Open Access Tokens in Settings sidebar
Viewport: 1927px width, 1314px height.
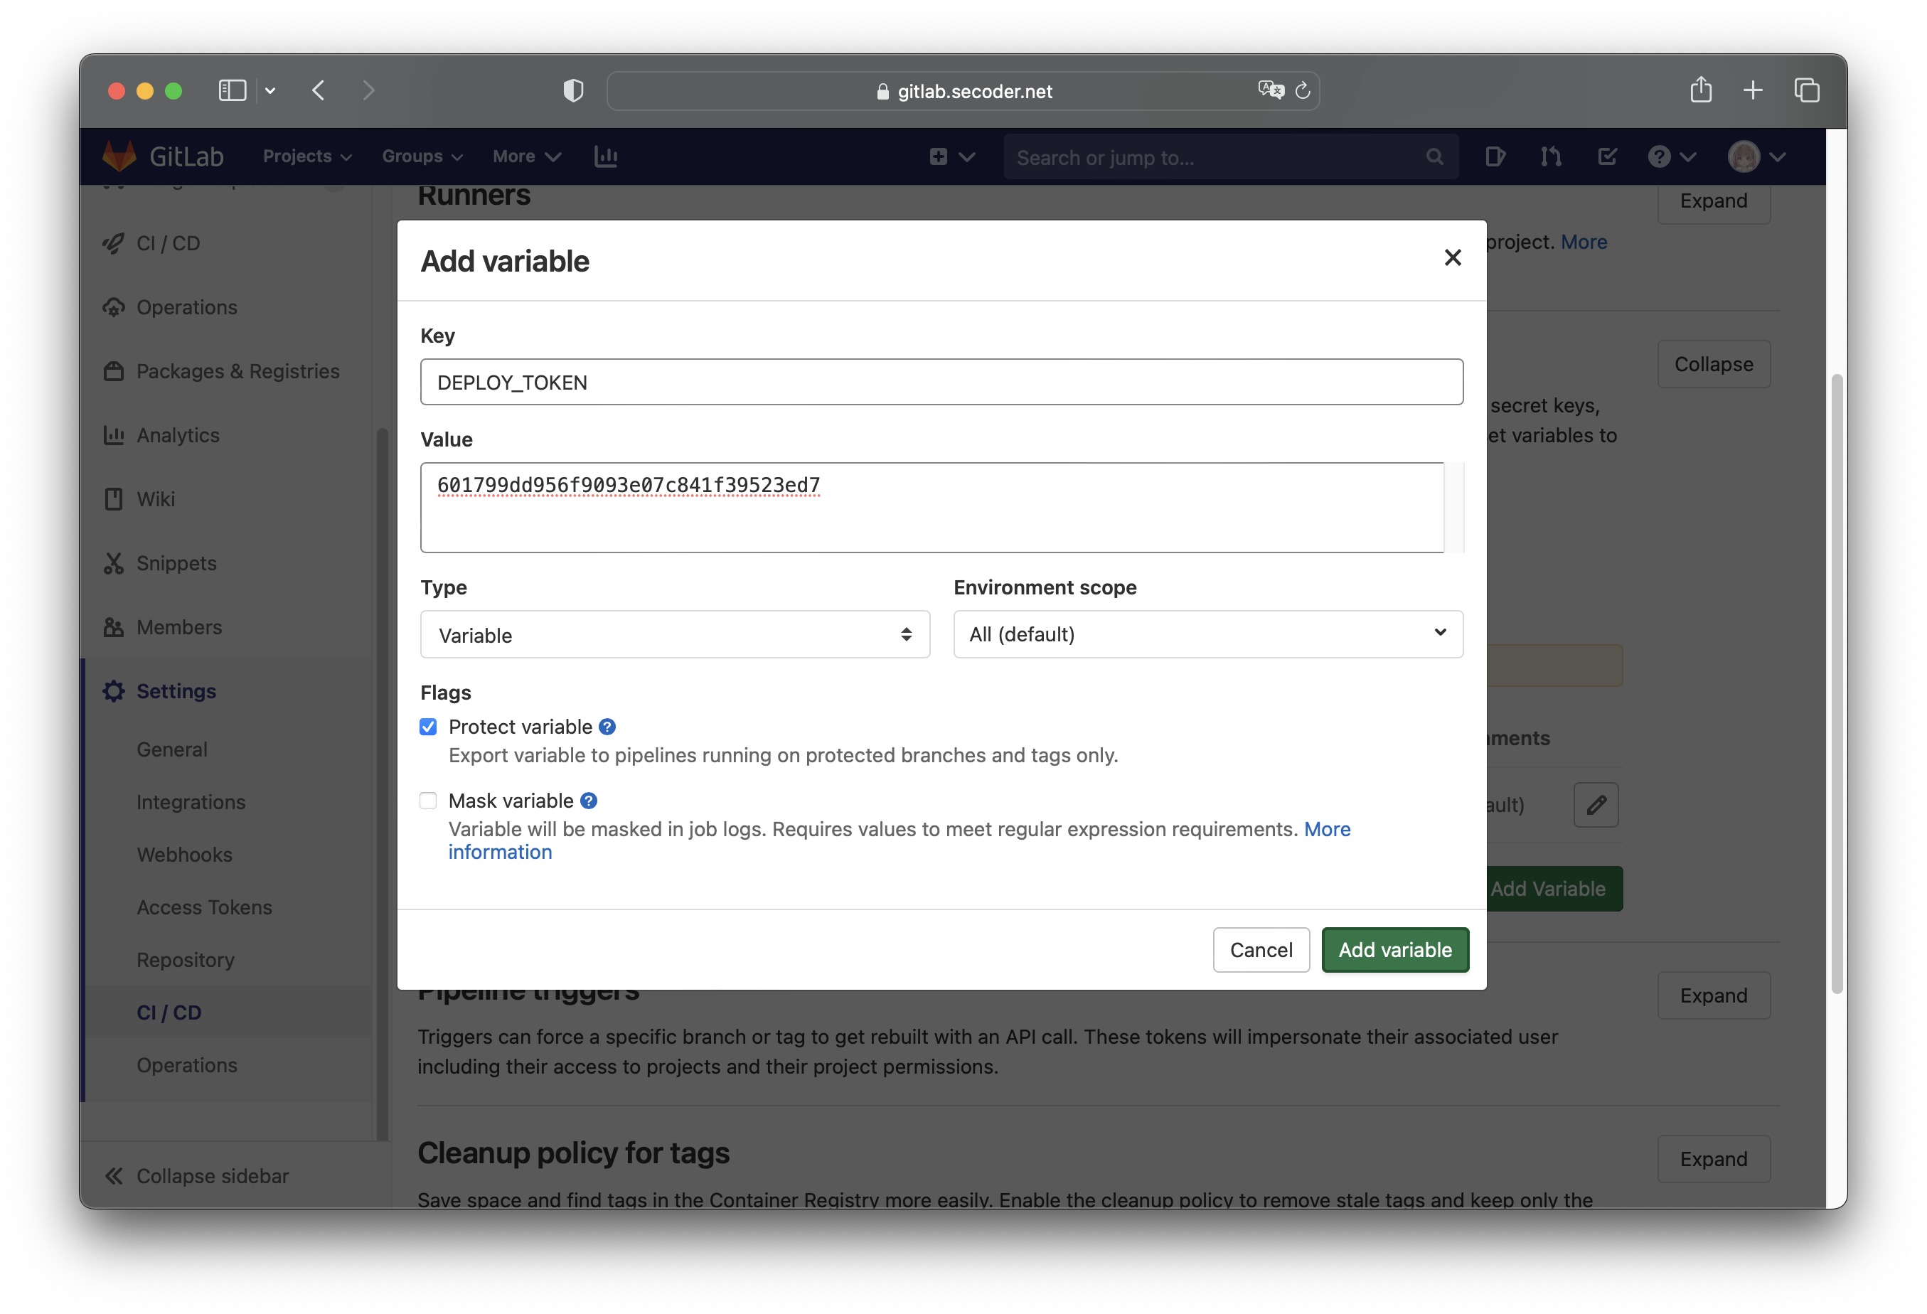(x=204, y=907)
